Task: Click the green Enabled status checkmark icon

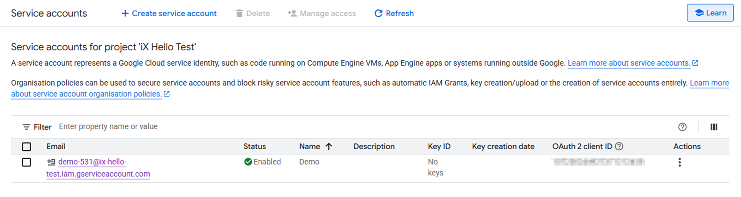Action: [x=248, y=162]
